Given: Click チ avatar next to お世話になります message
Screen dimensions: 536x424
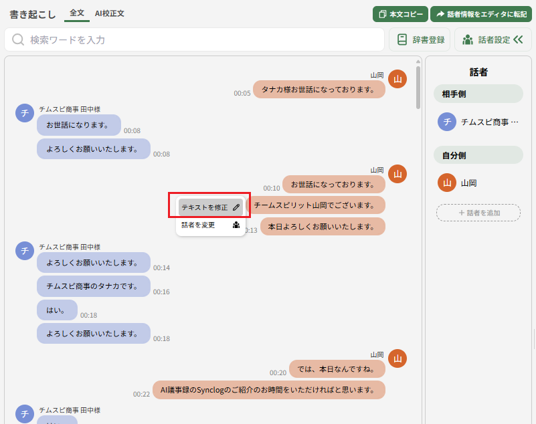Looking at the screenshot, I should (x=25, y=113).
